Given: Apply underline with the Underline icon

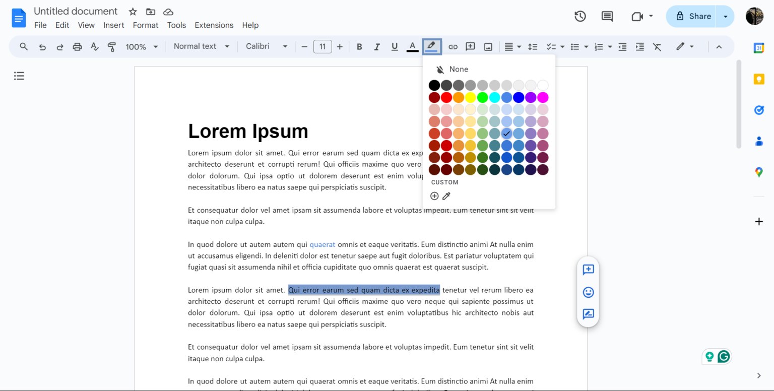Looking at the screenshot, I should [395, 46].
